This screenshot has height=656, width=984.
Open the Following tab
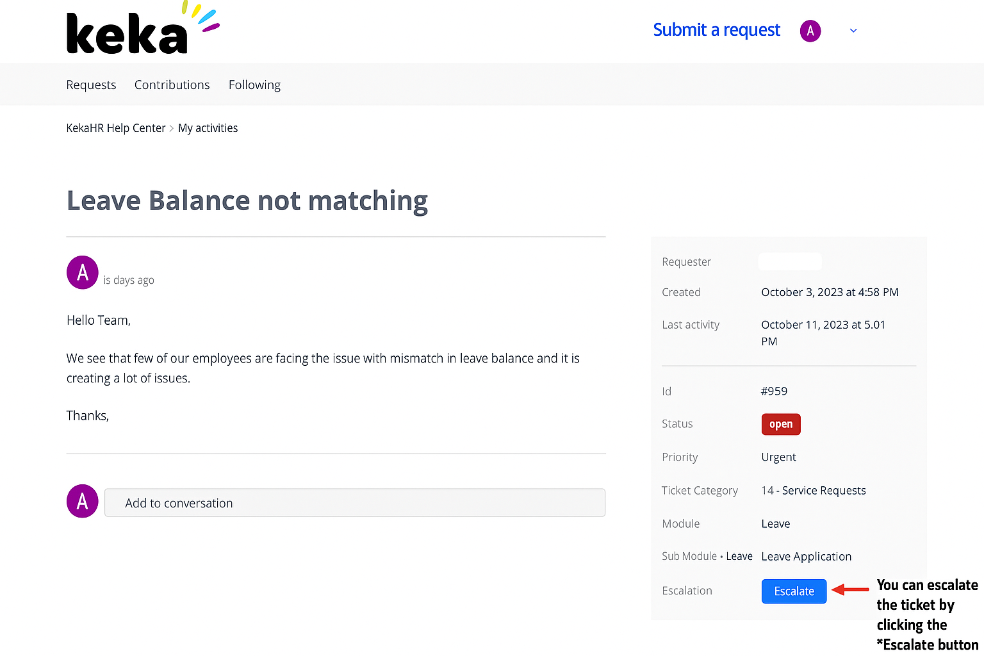tap(254, 85)
